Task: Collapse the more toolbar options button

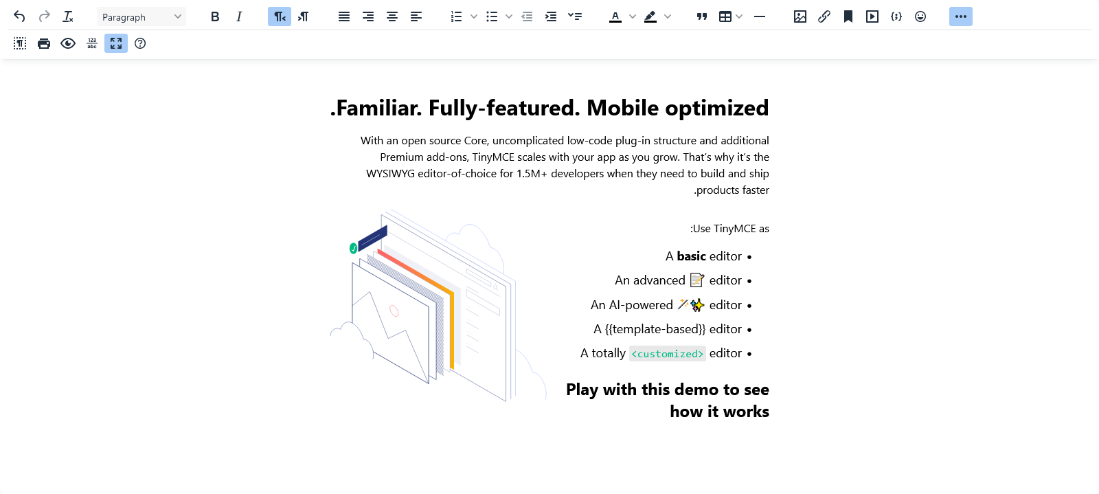Action: 960,16
